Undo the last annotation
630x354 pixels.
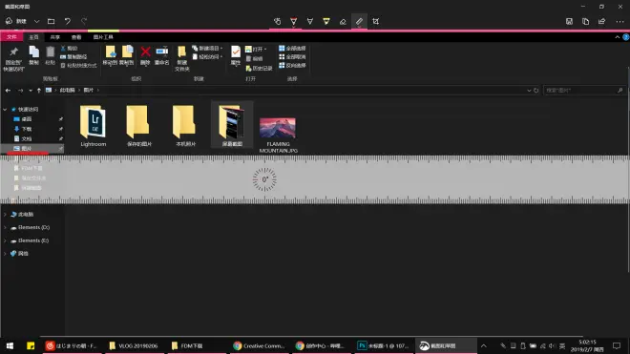tap(68, 21)
